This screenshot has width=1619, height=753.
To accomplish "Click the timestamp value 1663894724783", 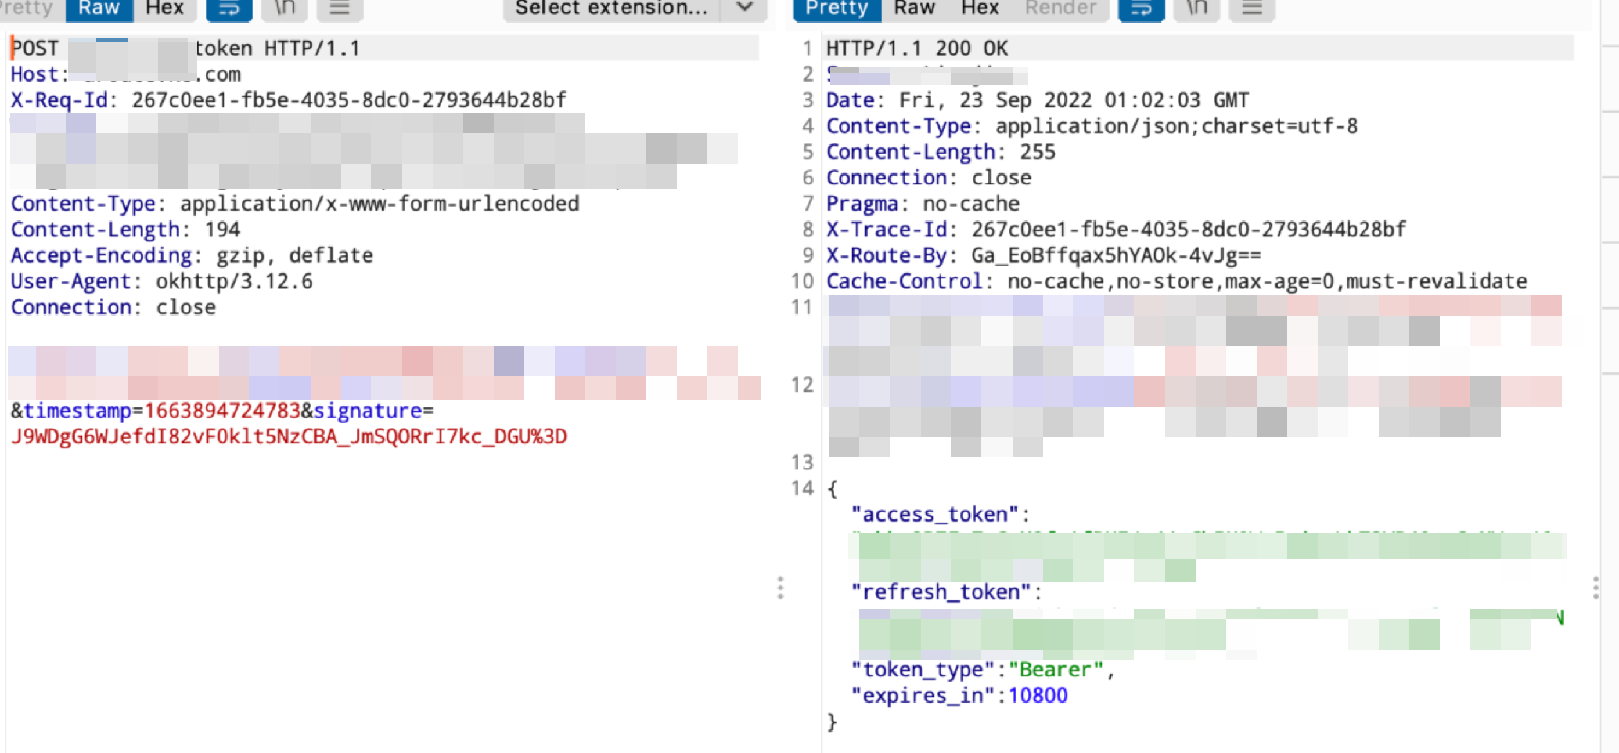I will click(x=222, y=411).
